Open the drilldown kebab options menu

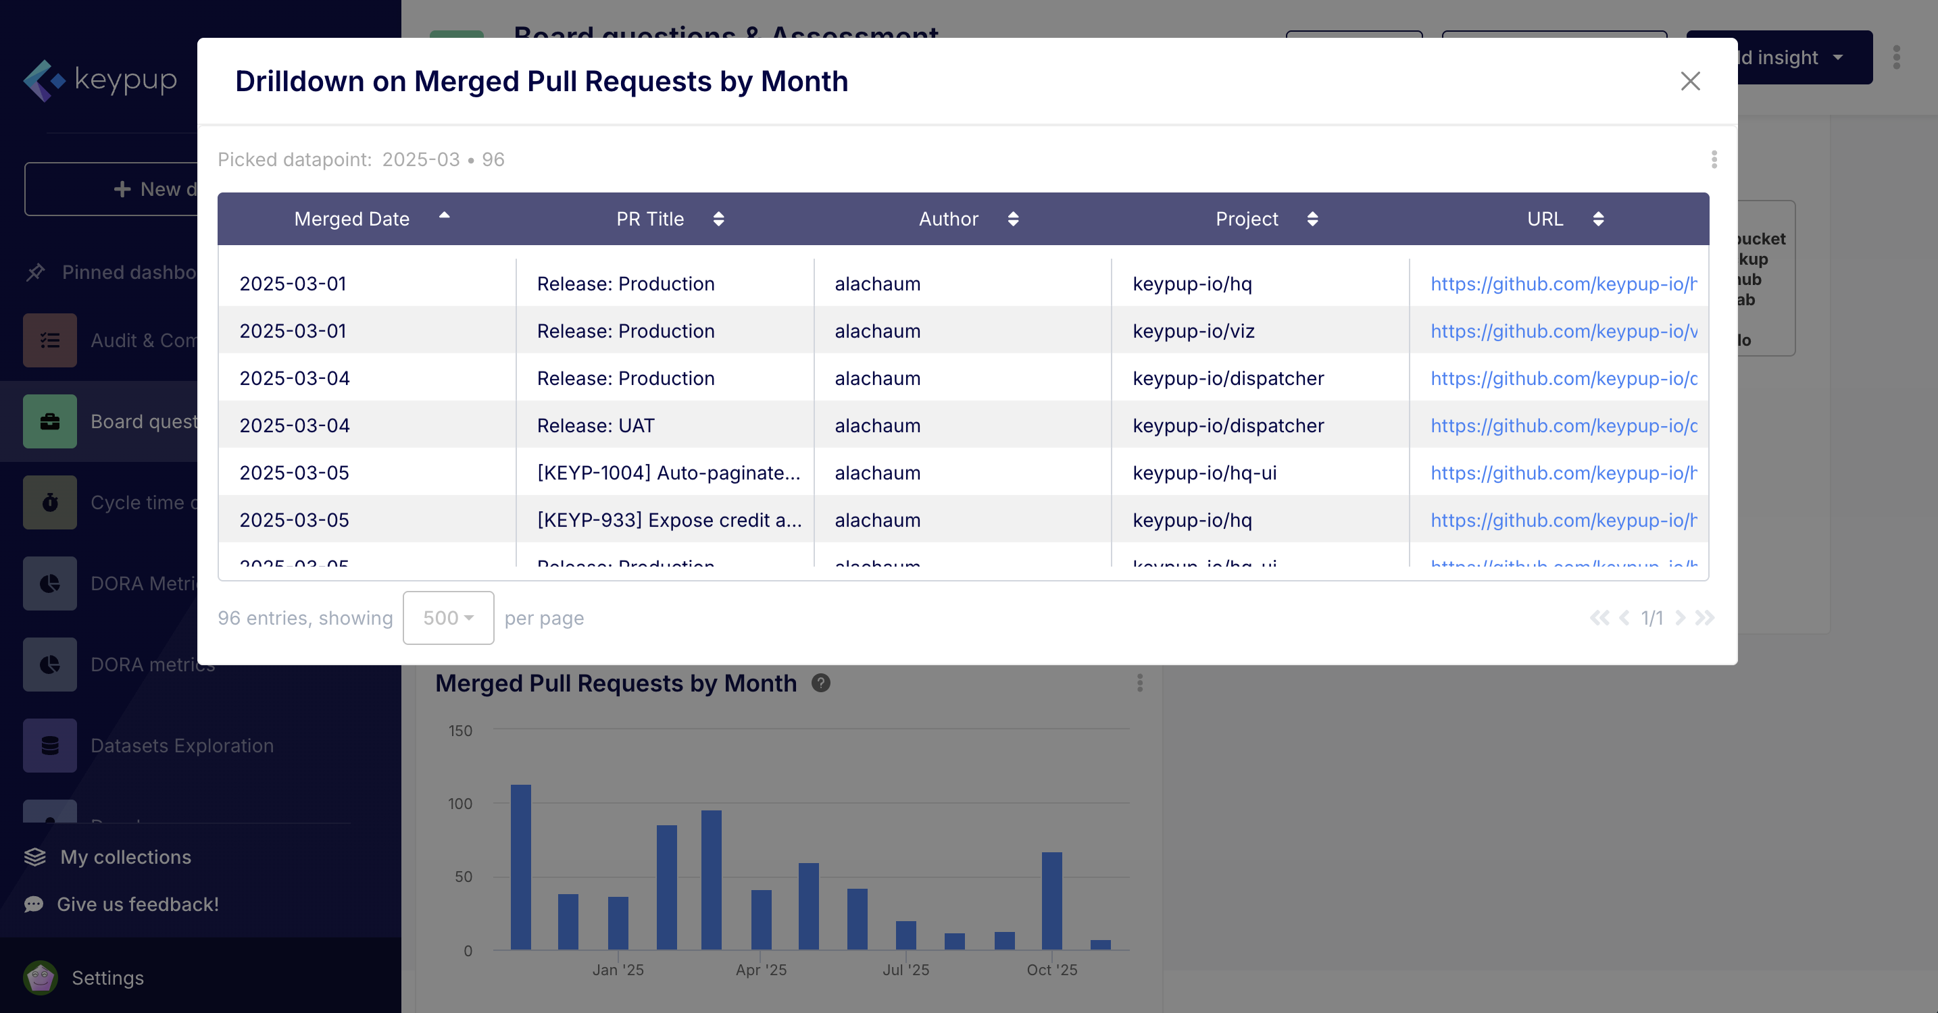[x=1713, y=159]
